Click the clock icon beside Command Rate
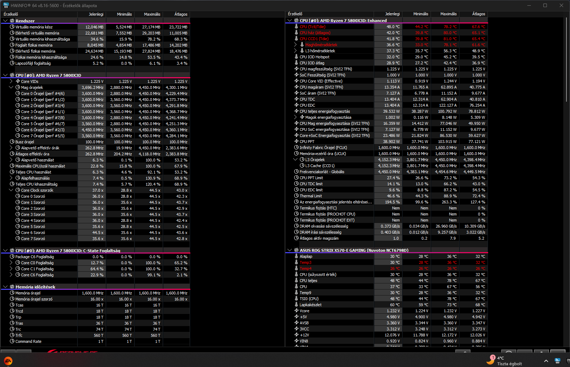Viewport: 570px width, 367px height. point(12,341)
